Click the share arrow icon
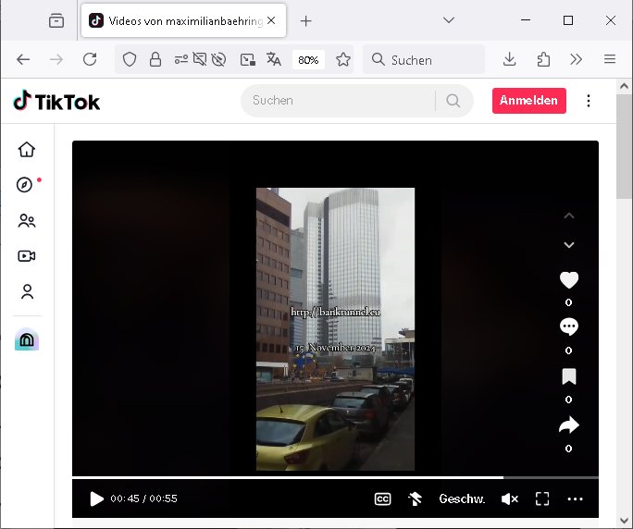633x529 pixels. 569,425
